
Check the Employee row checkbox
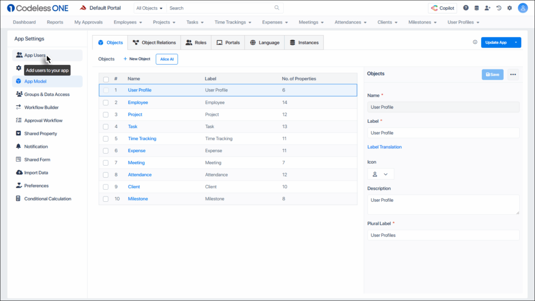pyautogui.click(x=106, y=102)
